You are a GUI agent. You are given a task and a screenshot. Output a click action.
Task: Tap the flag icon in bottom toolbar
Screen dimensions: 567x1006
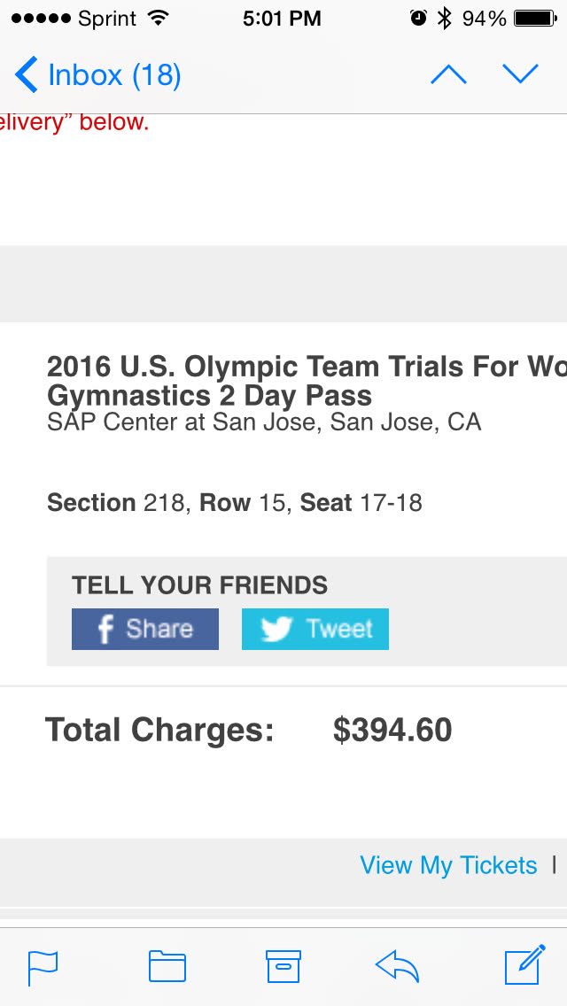click(43, 967)
